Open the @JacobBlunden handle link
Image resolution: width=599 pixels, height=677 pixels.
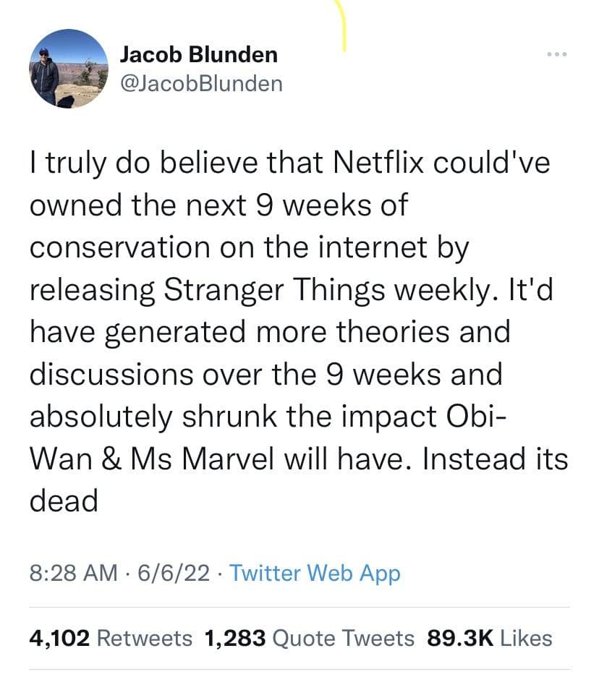tap(200, 83)
